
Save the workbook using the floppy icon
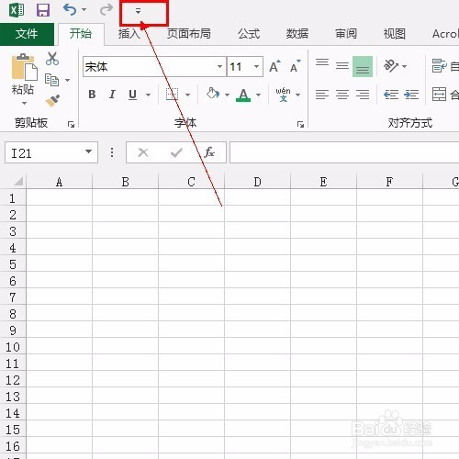[x=43, y=10]
